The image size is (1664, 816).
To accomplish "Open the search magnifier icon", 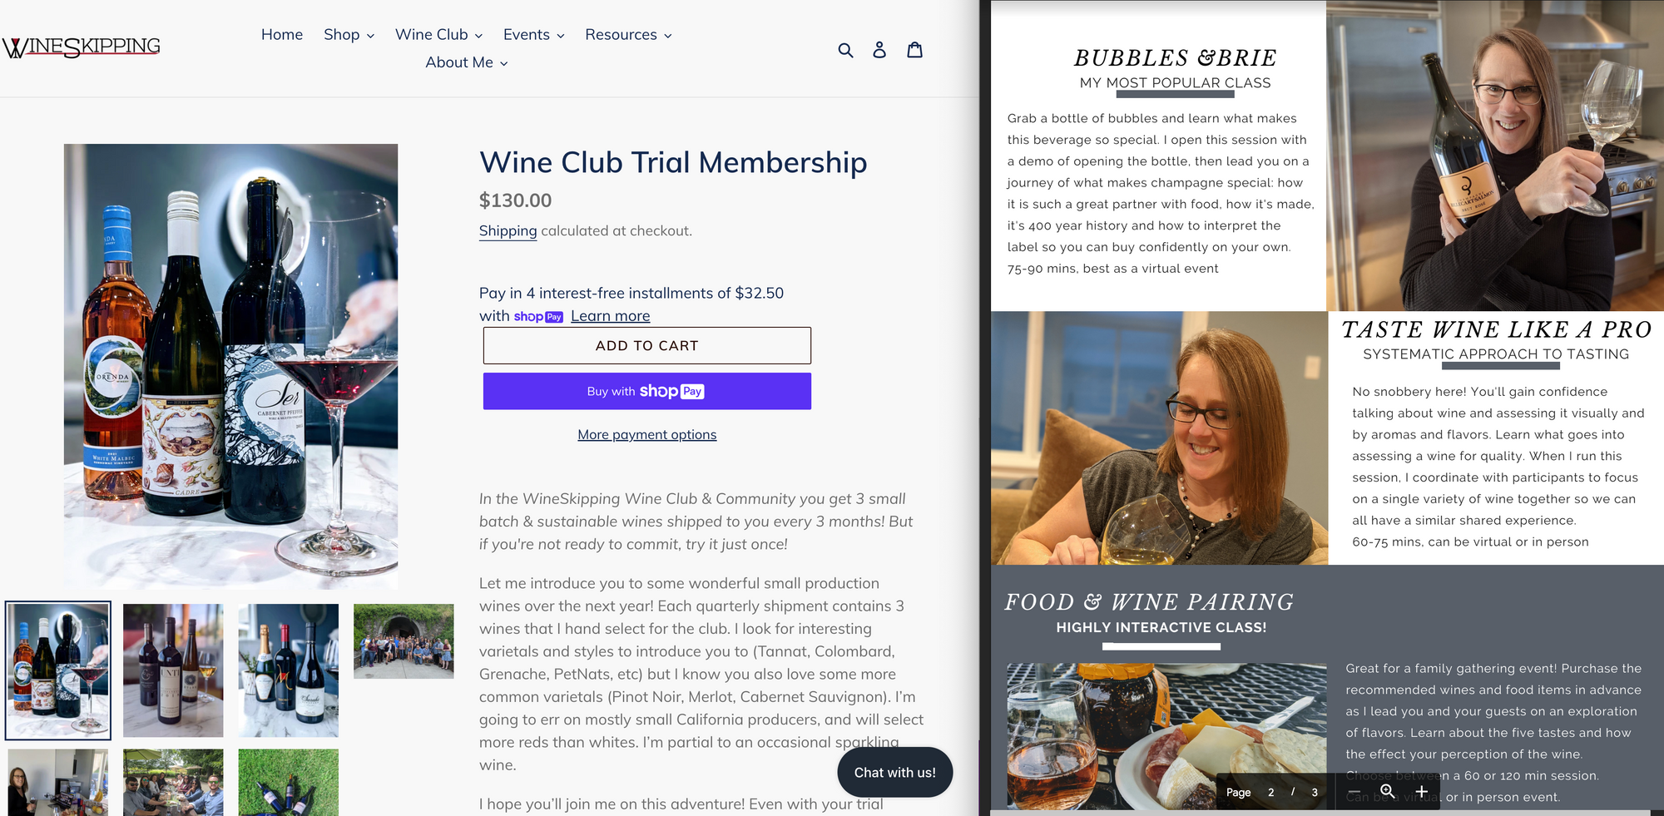I will [x=845, y=50].
